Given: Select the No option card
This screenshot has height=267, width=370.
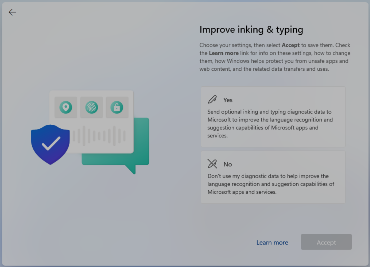Looking at the screenshot, I should coord(273,177).
